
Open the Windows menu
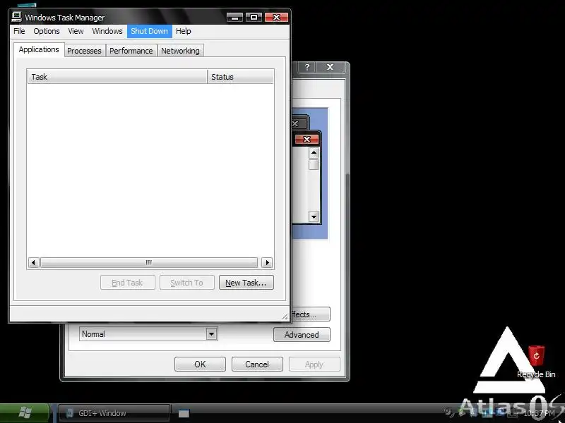pyautogui.click(x=107, y=31)
